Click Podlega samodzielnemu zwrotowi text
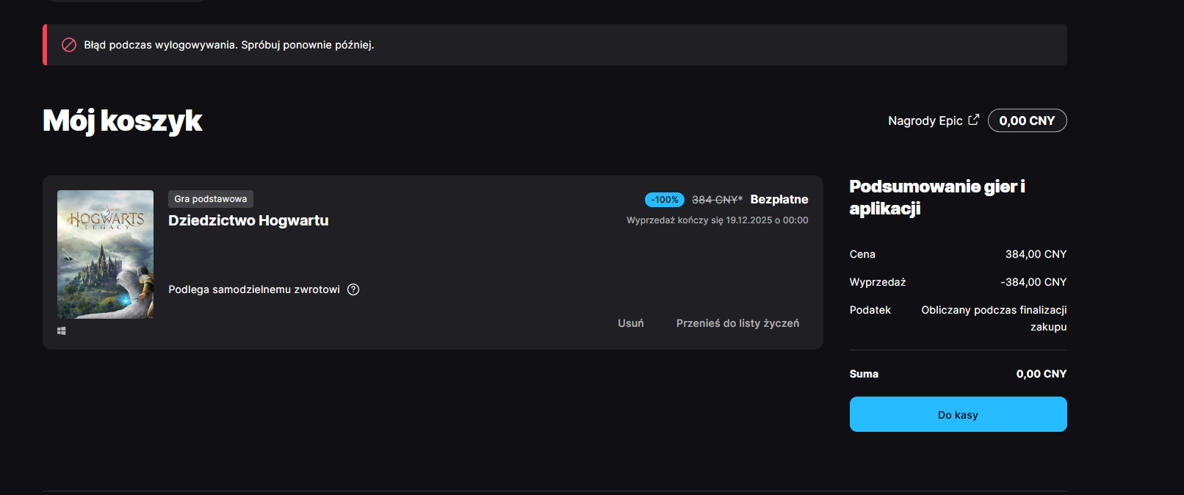Image resolution: width=1184 pixels, height=495 pixels. (254, 289)
